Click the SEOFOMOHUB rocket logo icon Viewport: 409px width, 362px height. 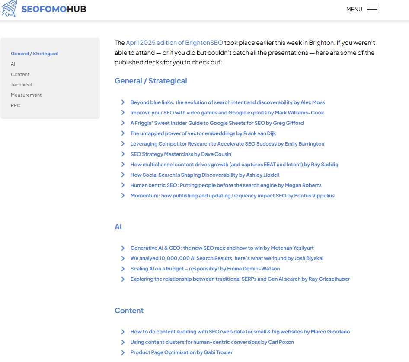pos(10,9)
